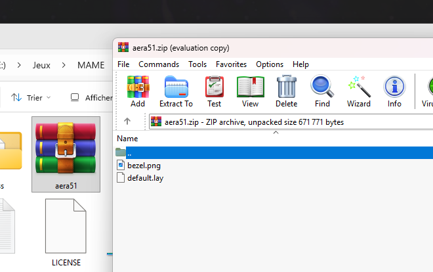This screenshot has height=272, width=433.
Task: Select bezel.png in the archive list
Action: coord(144,165)
